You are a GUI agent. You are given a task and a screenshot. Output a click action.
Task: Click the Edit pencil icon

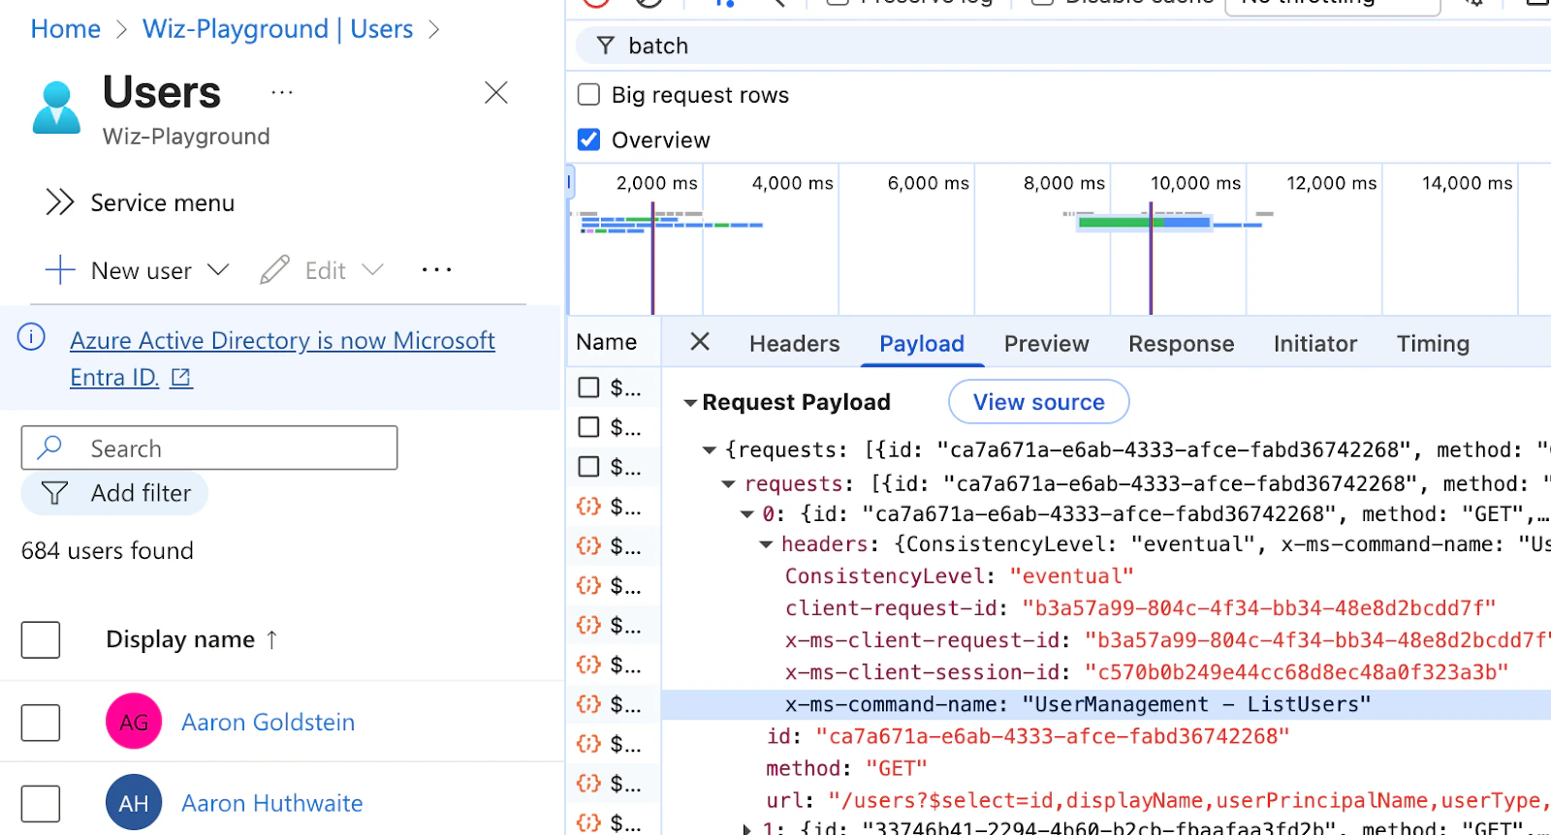pos(275,270)
